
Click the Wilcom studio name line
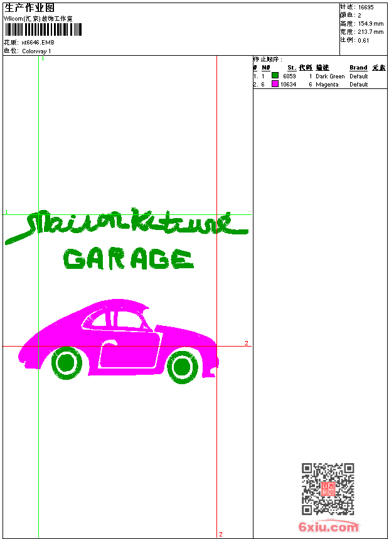pyautogui.click(x=38, y=19)
